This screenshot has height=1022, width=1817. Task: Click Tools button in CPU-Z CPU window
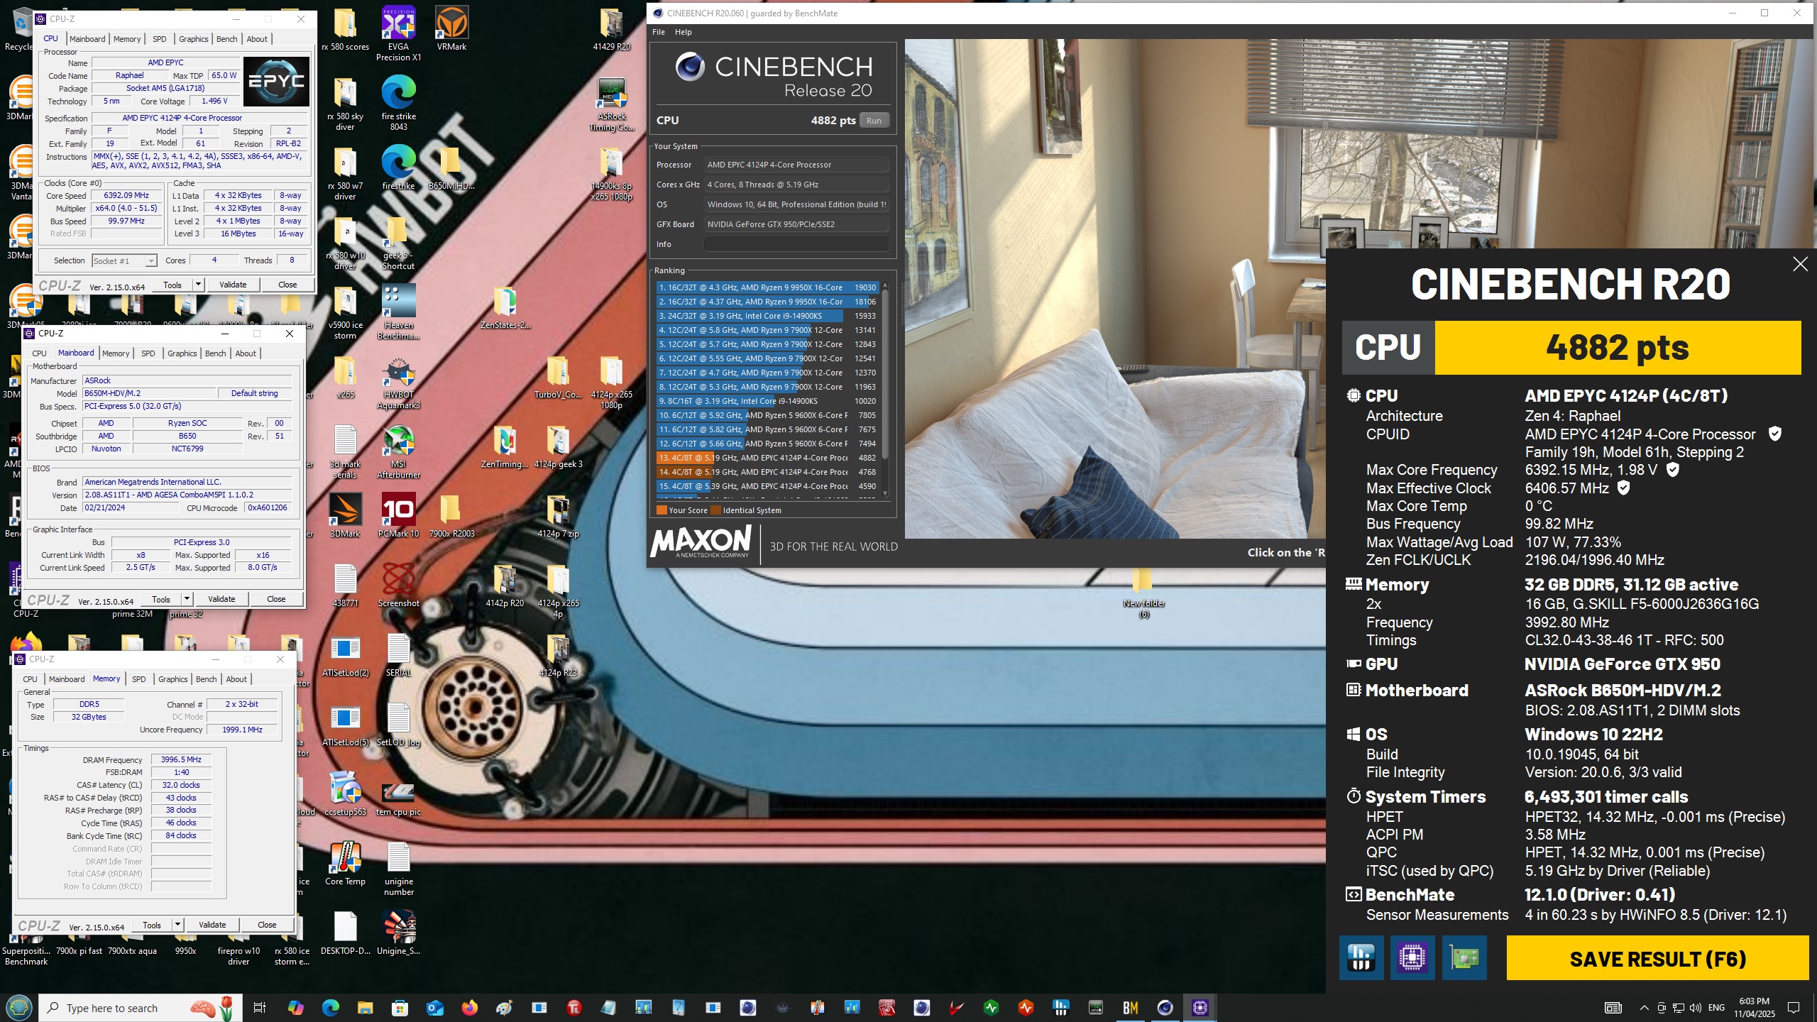click(x=172, y=285)
